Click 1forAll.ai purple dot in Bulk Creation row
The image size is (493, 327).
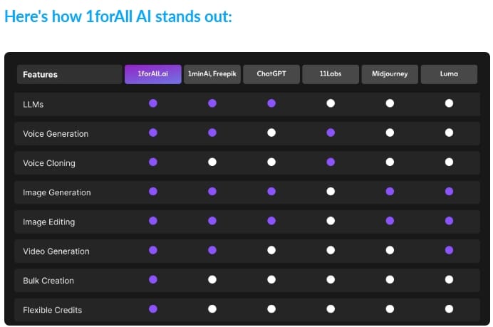(153, 279)
